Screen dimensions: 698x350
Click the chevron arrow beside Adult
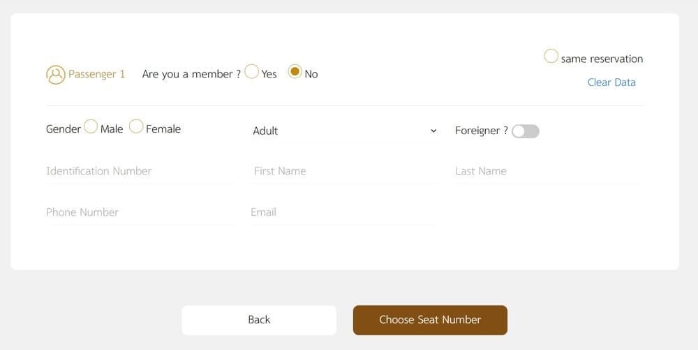point(433,131)
